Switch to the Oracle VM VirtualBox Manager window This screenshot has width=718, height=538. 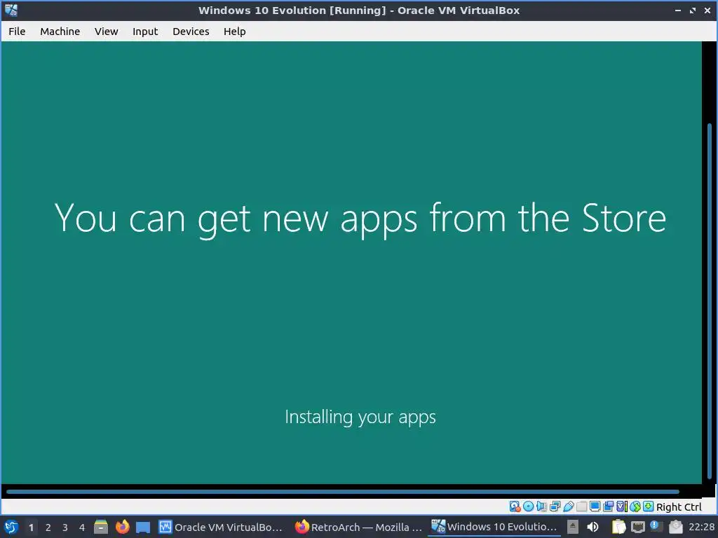coord(221,527)
